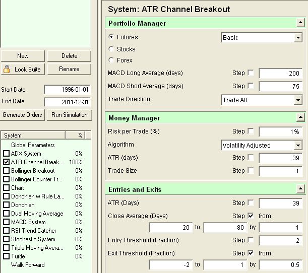Click the Close Average from value 20

(x=171, y=227)
